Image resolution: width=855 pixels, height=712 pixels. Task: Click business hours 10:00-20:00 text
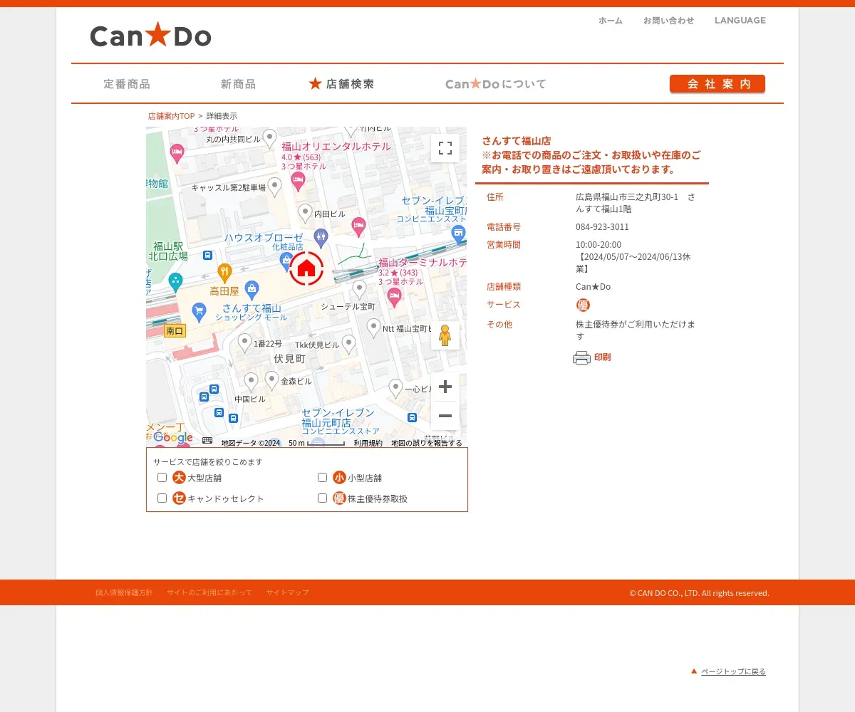tap(598, 245)
